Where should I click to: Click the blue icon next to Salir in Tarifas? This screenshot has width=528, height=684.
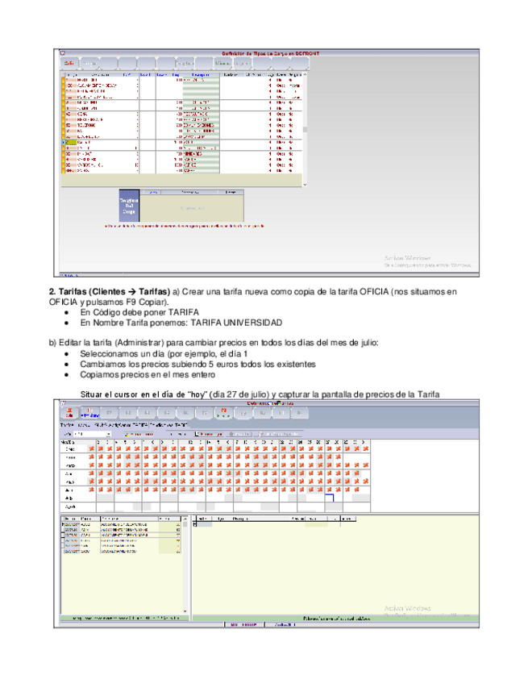tap(85, 412)
